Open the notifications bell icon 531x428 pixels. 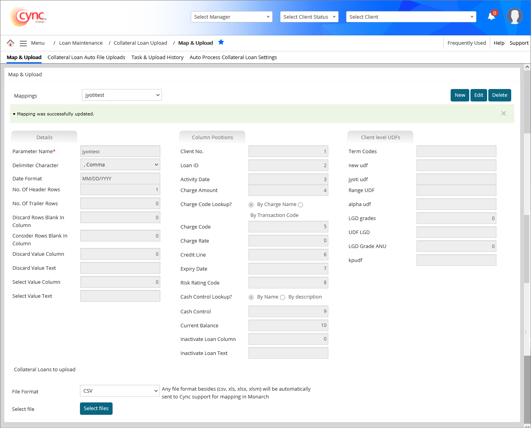pos(491,16)
